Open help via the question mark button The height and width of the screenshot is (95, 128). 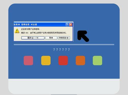(67, 25)
